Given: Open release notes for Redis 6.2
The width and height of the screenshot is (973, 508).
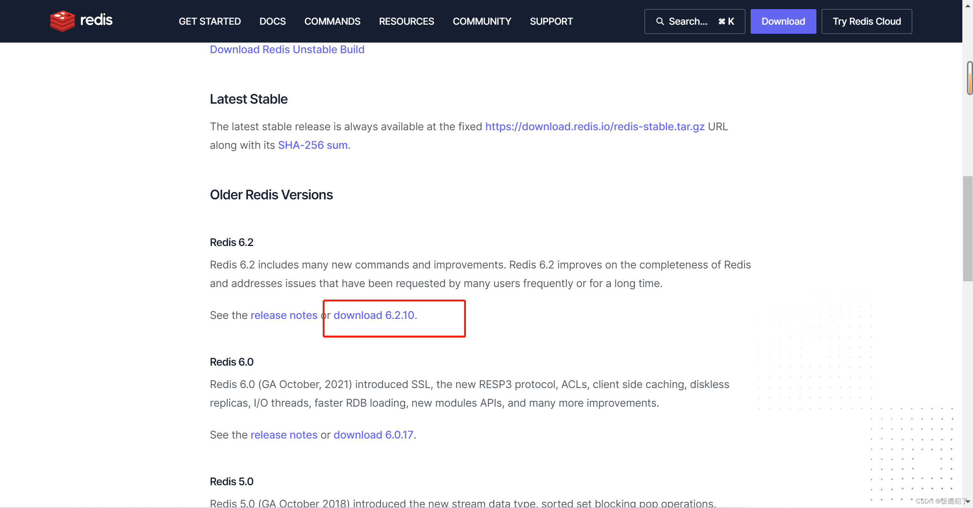Looking at the screenshot, I should click(284, 315).
